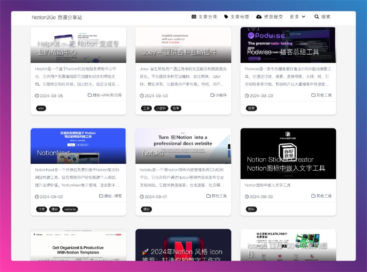
Task: Select the 资源提交 cloud upload icon
Action: tap(259, 17)
